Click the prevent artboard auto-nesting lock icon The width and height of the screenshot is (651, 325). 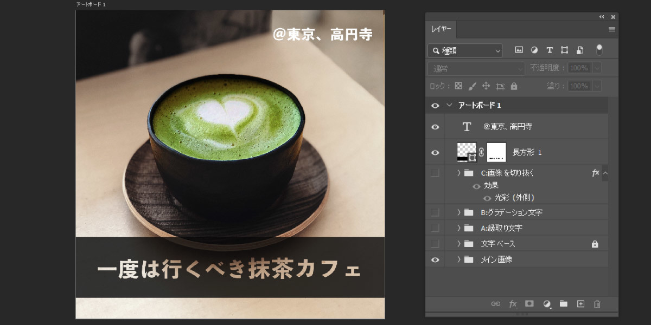pos(500,86)
